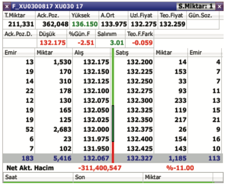Select bid price 132.025
This screenshot has width=227, height=187.
[96, 120]
